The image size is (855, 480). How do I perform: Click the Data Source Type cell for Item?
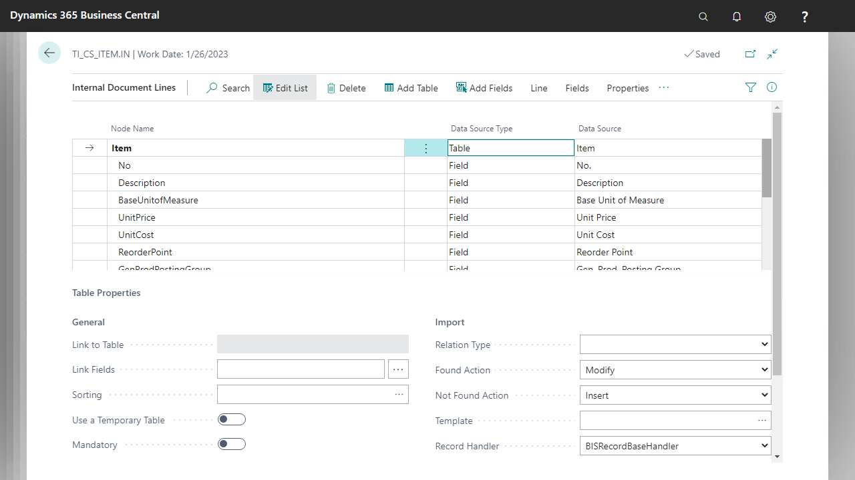(x=510, y=148)
